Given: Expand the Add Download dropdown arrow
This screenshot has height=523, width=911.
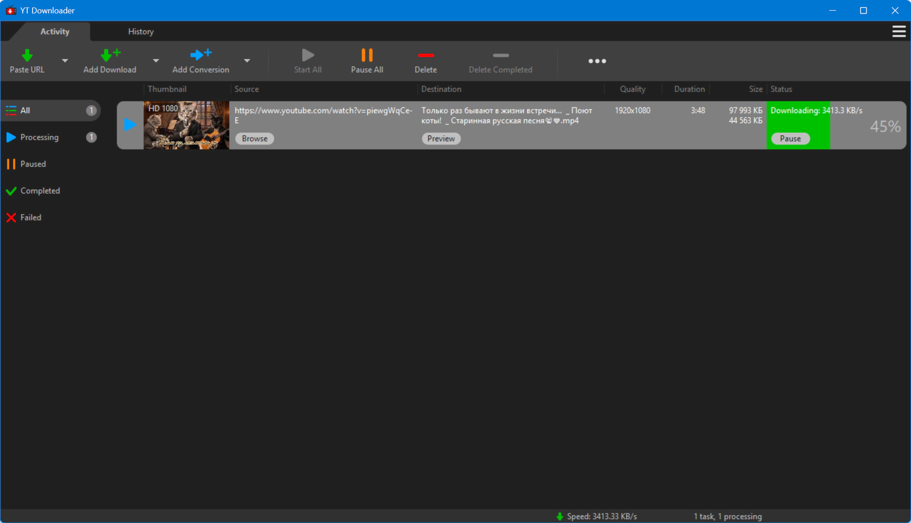Looking at the screenshot, I should (156, 61).
